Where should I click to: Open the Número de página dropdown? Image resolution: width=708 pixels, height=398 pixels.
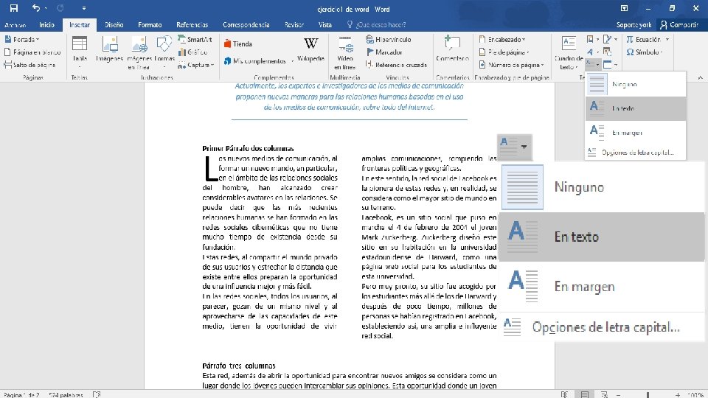511,65
